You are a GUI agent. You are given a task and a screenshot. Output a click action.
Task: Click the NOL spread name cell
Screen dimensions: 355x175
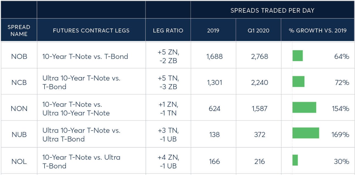click(19, 161)
